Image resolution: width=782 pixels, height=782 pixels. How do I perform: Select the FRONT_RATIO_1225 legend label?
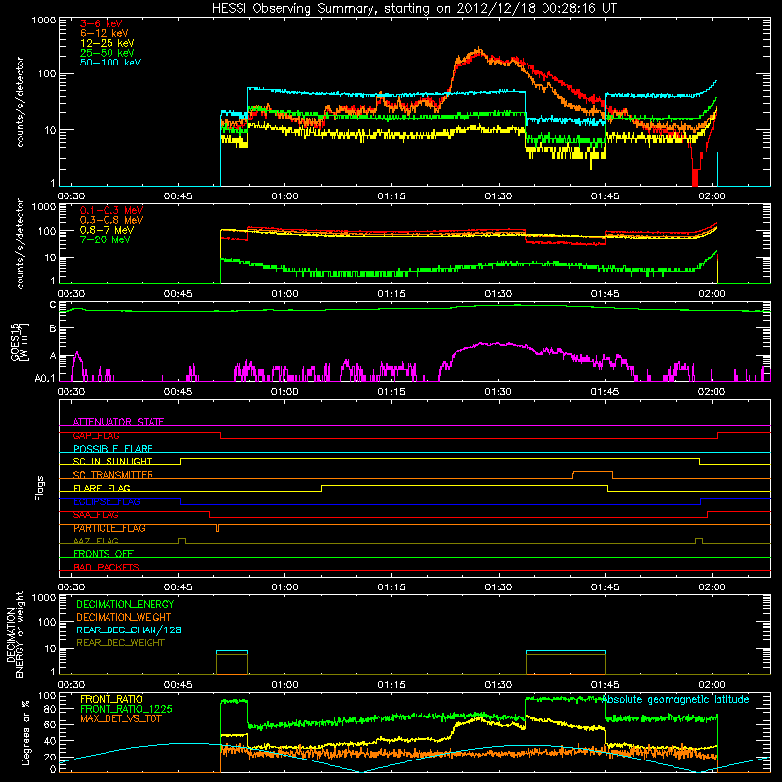tap(127, 709)
